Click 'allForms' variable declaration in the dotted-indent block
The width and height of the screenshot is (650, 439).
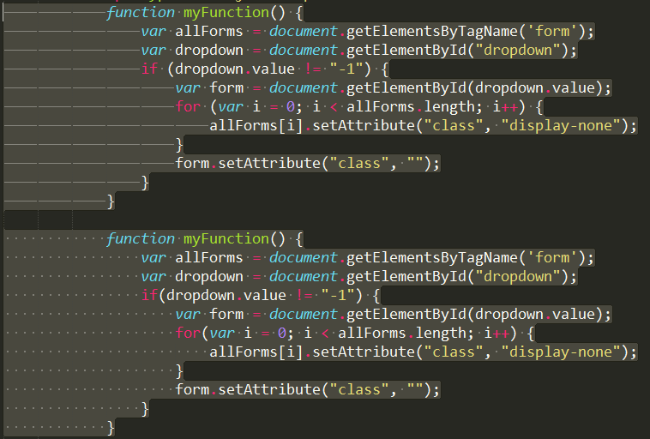[209, 257]
